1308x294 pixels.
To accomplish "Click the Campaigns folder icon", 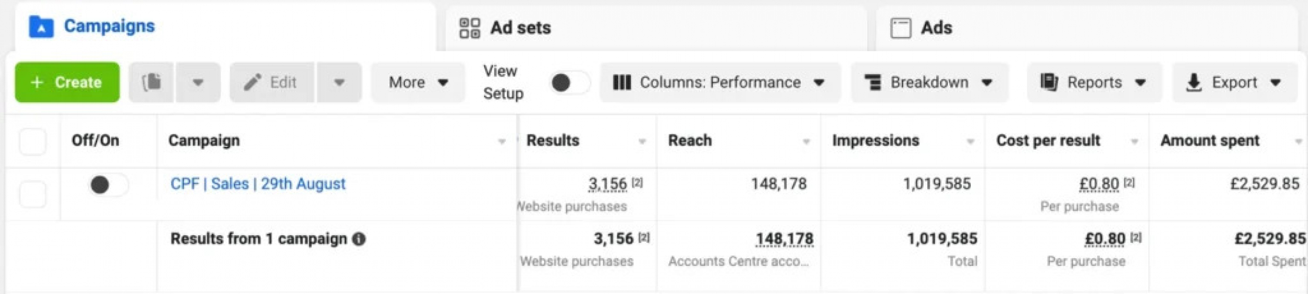I will tap(41, 26).
